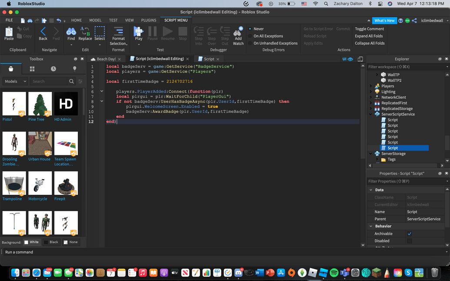Set Toolbox background to Black
The image size is (450, 281).
pyautogui.click(x=51, y=242)
